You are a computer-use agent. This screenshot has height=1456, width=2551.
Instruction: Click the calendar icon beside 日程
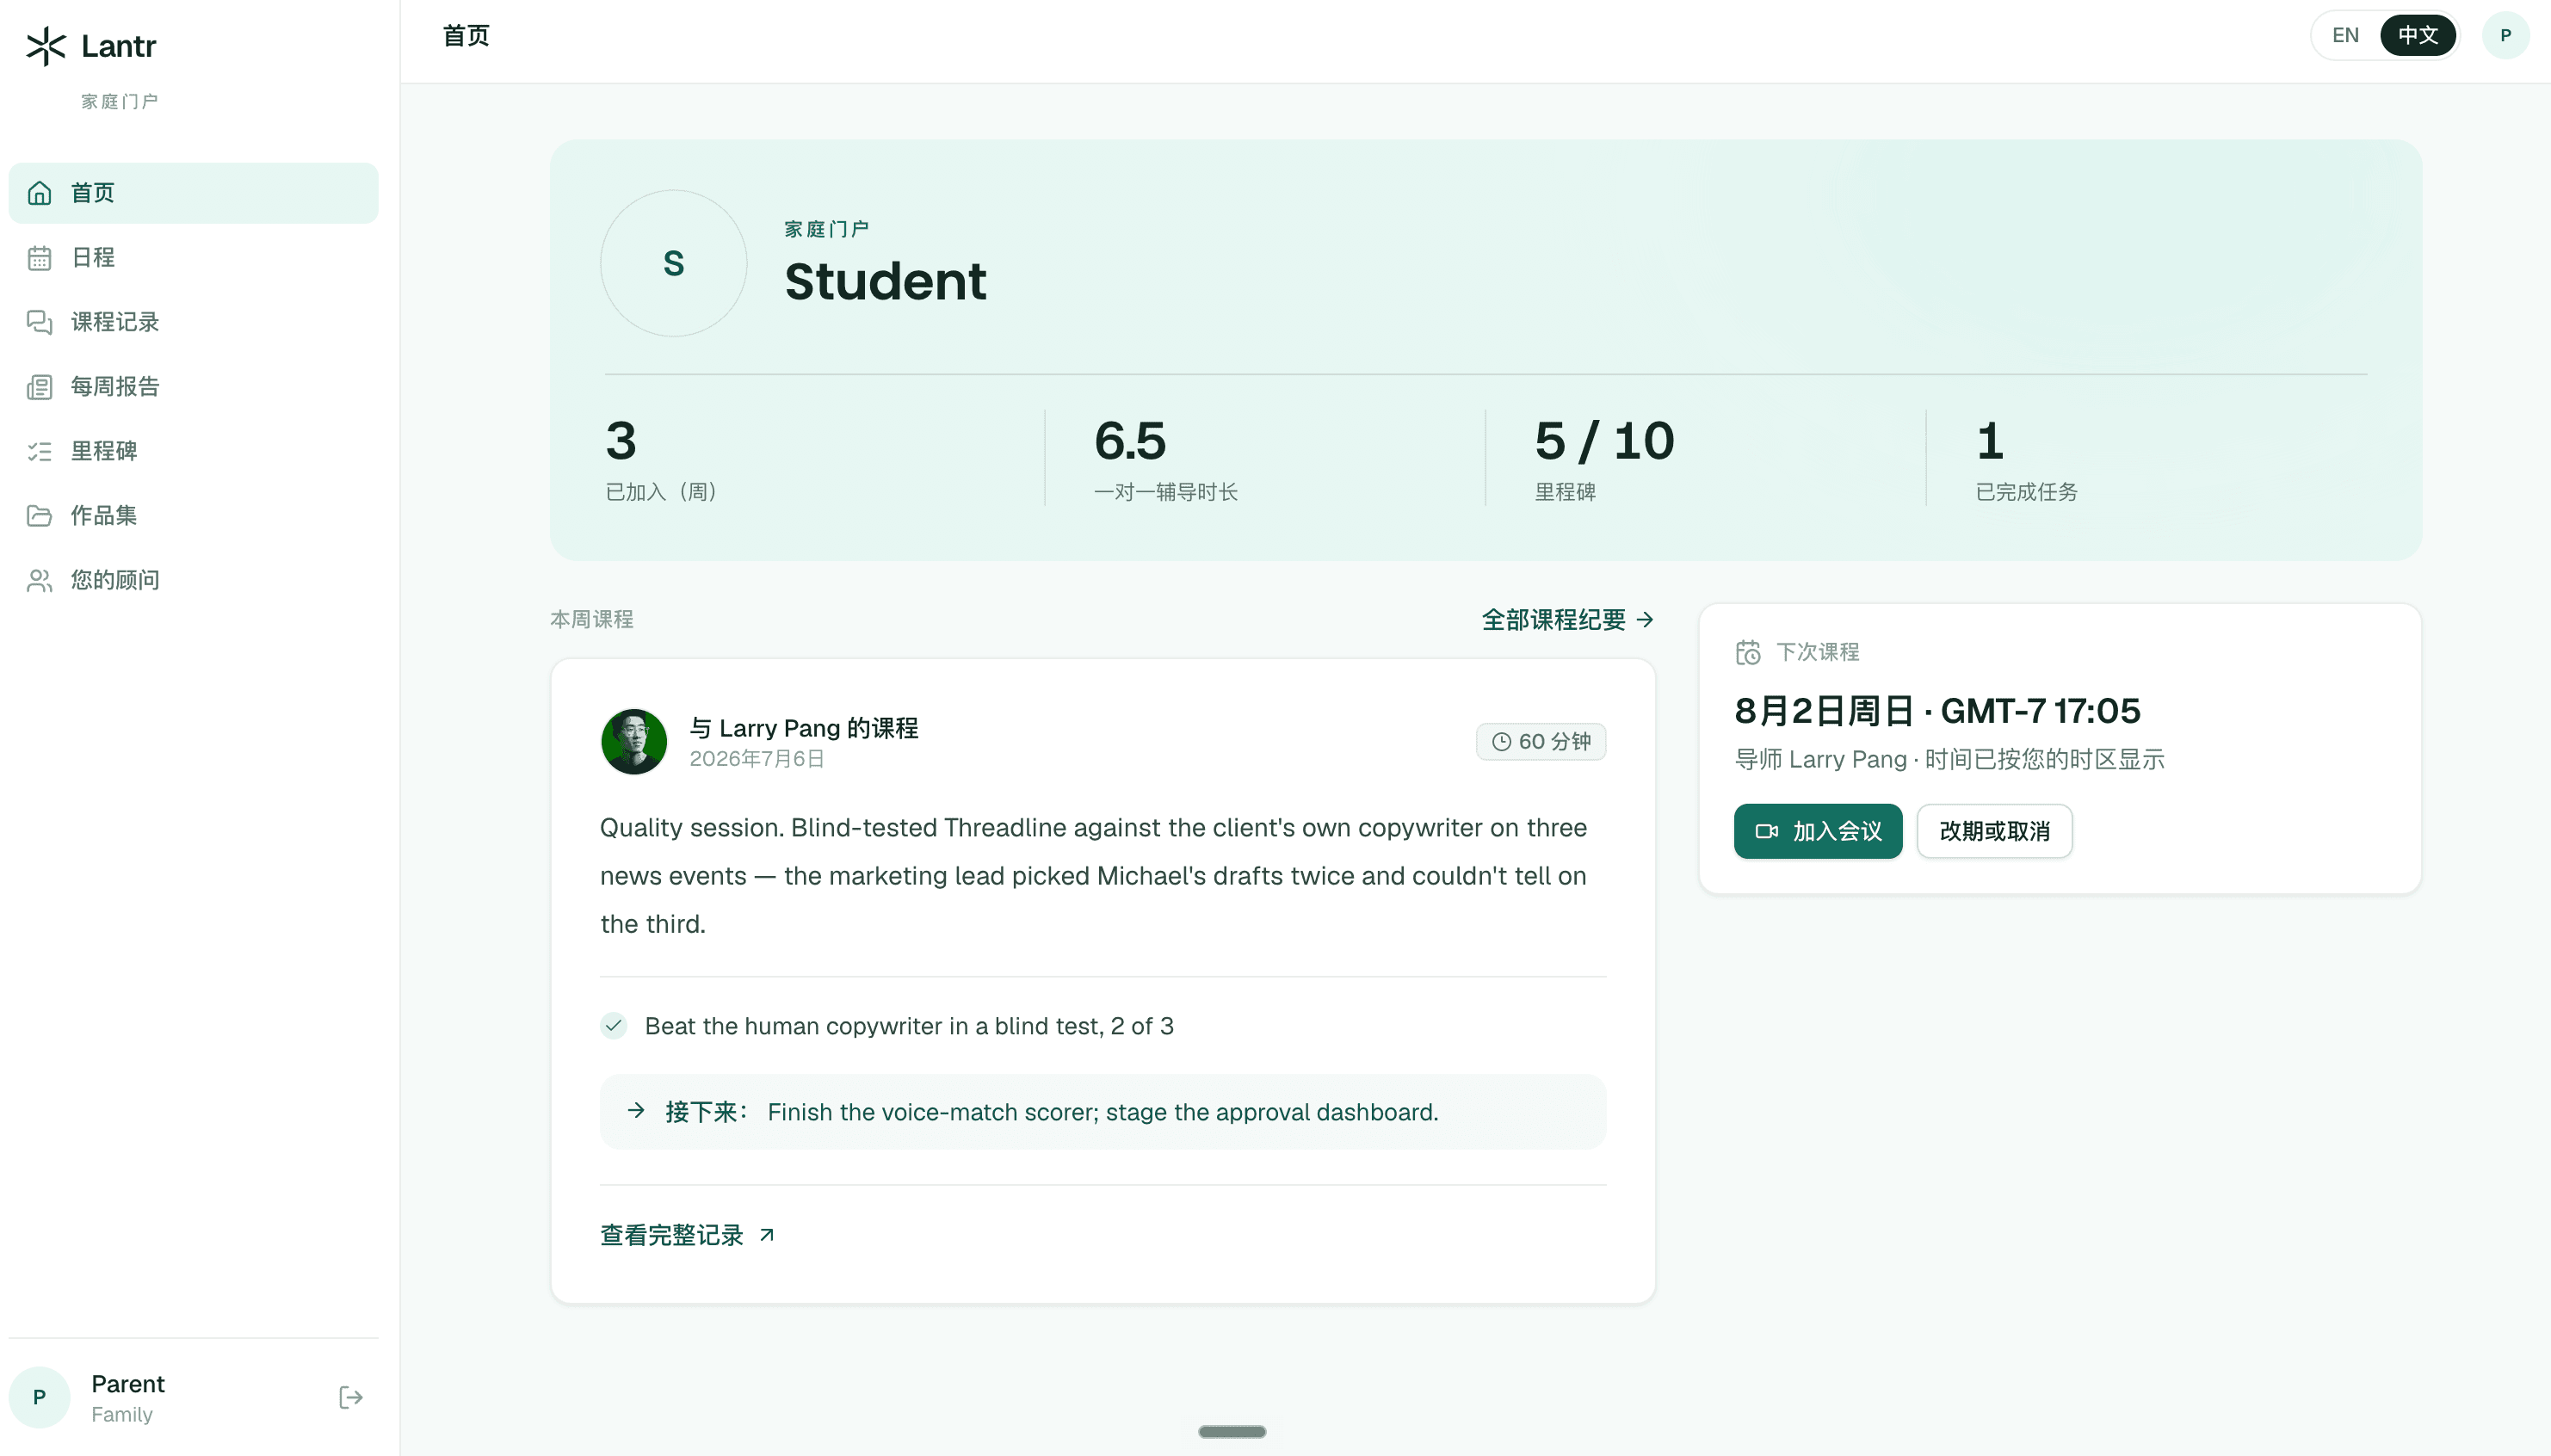[39, 258]
